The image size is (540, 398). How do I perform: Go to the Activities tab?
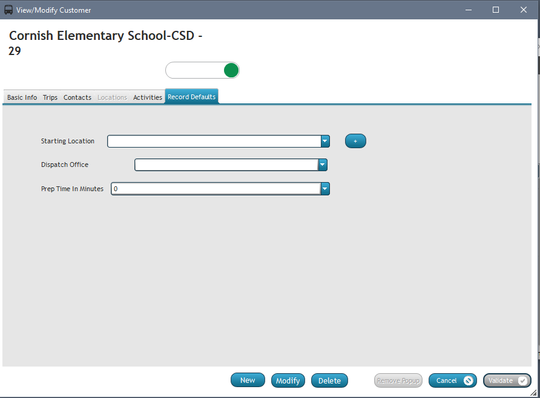(148, 97)
